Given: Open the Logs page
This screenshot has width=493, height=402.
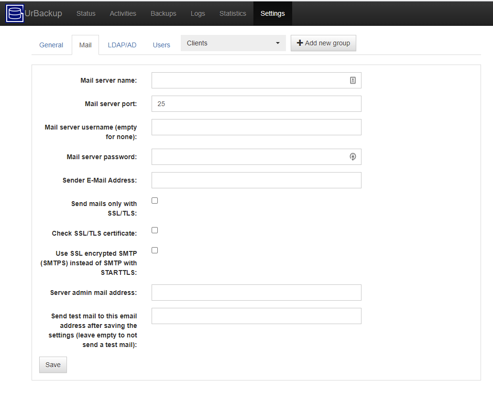Looking at the screenshot, I should [x=198, y=13].
